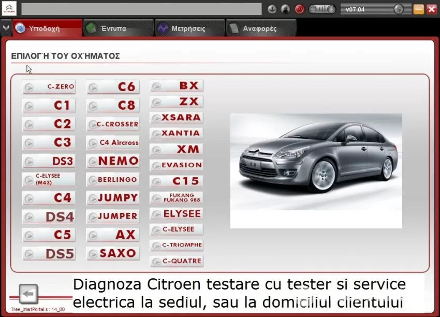Switch to the Υποδοχή tab
This screenshot has width=440, height=317.
(47, 28)
